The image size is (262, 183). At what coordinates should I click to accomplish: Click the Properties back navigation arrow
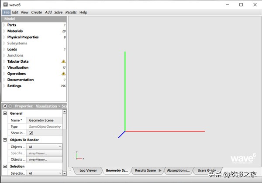click(5, 106)
